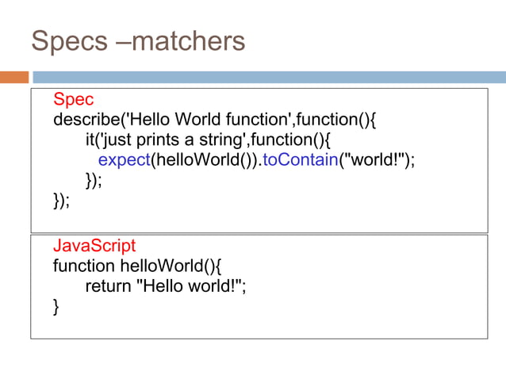Click the it('just prints a string' line
The width and height of the screenshot is (506, 379).
[208, 140]
